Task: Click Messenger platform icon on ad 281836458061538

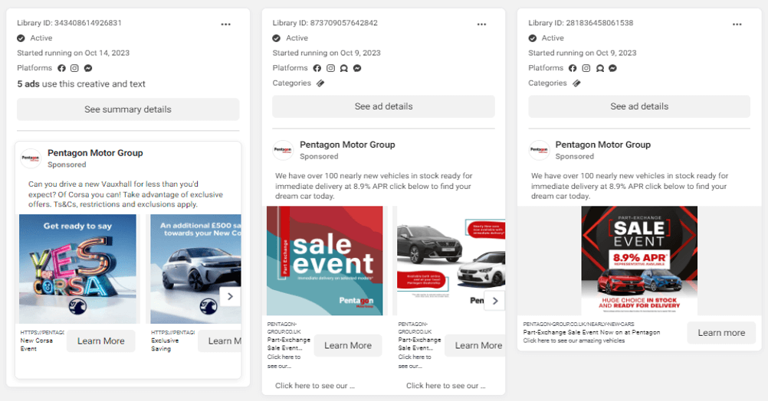Action: click(x=612, y=68)
